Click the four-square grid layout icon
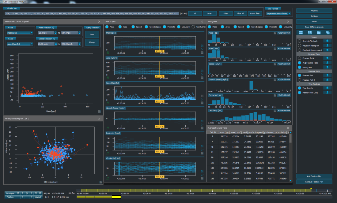 [301, 32]
